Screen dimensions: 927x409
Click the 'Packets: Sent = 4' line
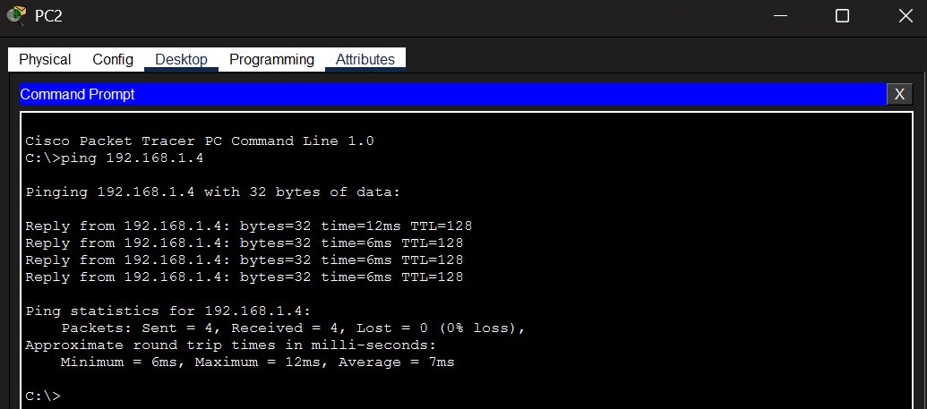click(x=293, y=328)
